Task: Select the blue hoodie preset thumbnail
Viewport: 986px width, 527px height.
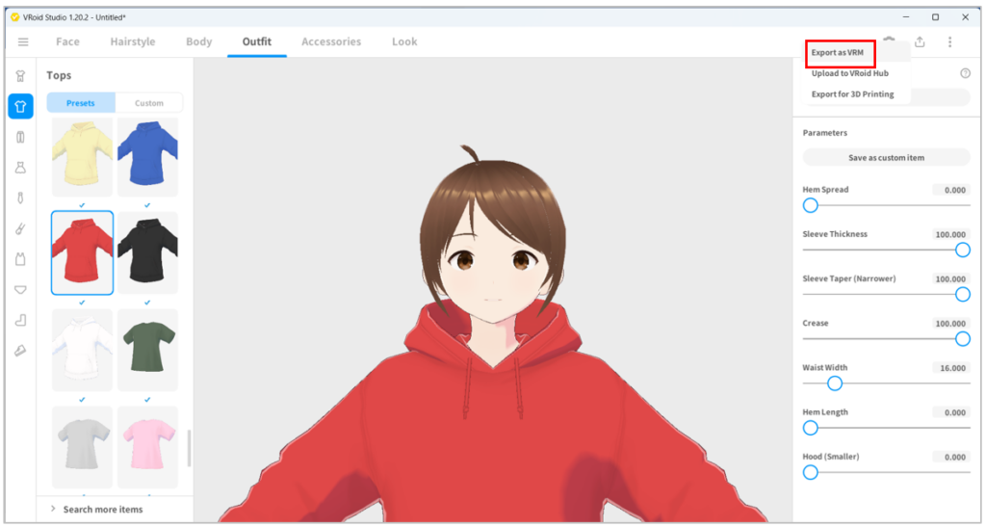Action: [147, 158]
